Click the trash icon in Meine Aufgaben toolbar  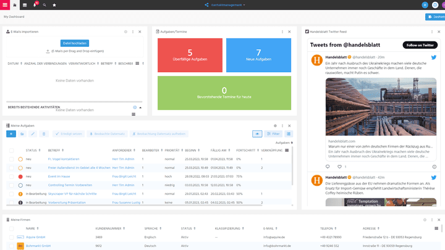point(43,133)
